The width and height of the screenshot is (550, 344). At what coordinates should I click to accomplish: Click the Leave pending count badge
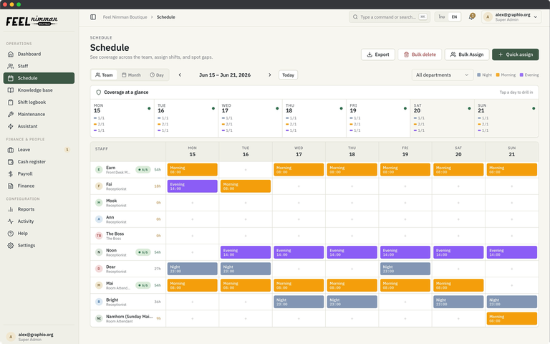[x=67, y=150]
